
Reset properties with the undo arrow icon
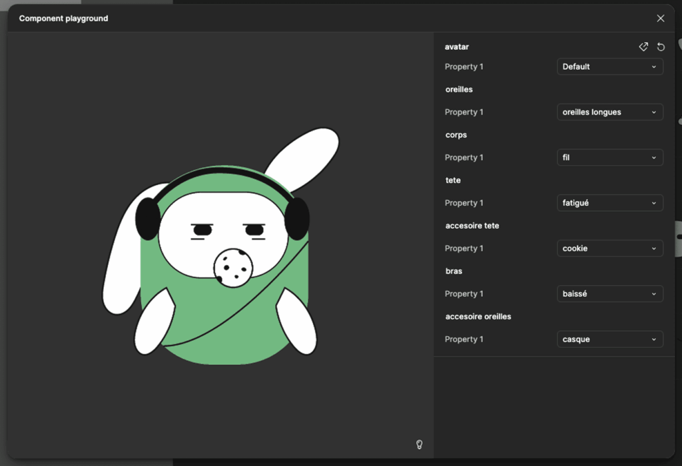pos(661,47)
